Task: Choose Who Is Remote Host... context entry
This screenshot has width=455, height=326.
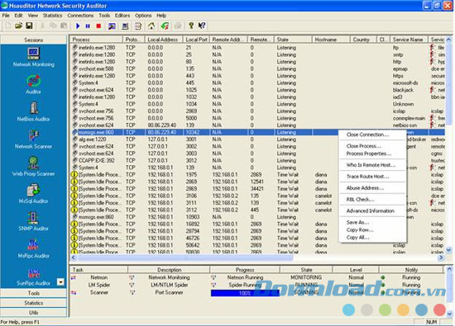Action: 372,165
